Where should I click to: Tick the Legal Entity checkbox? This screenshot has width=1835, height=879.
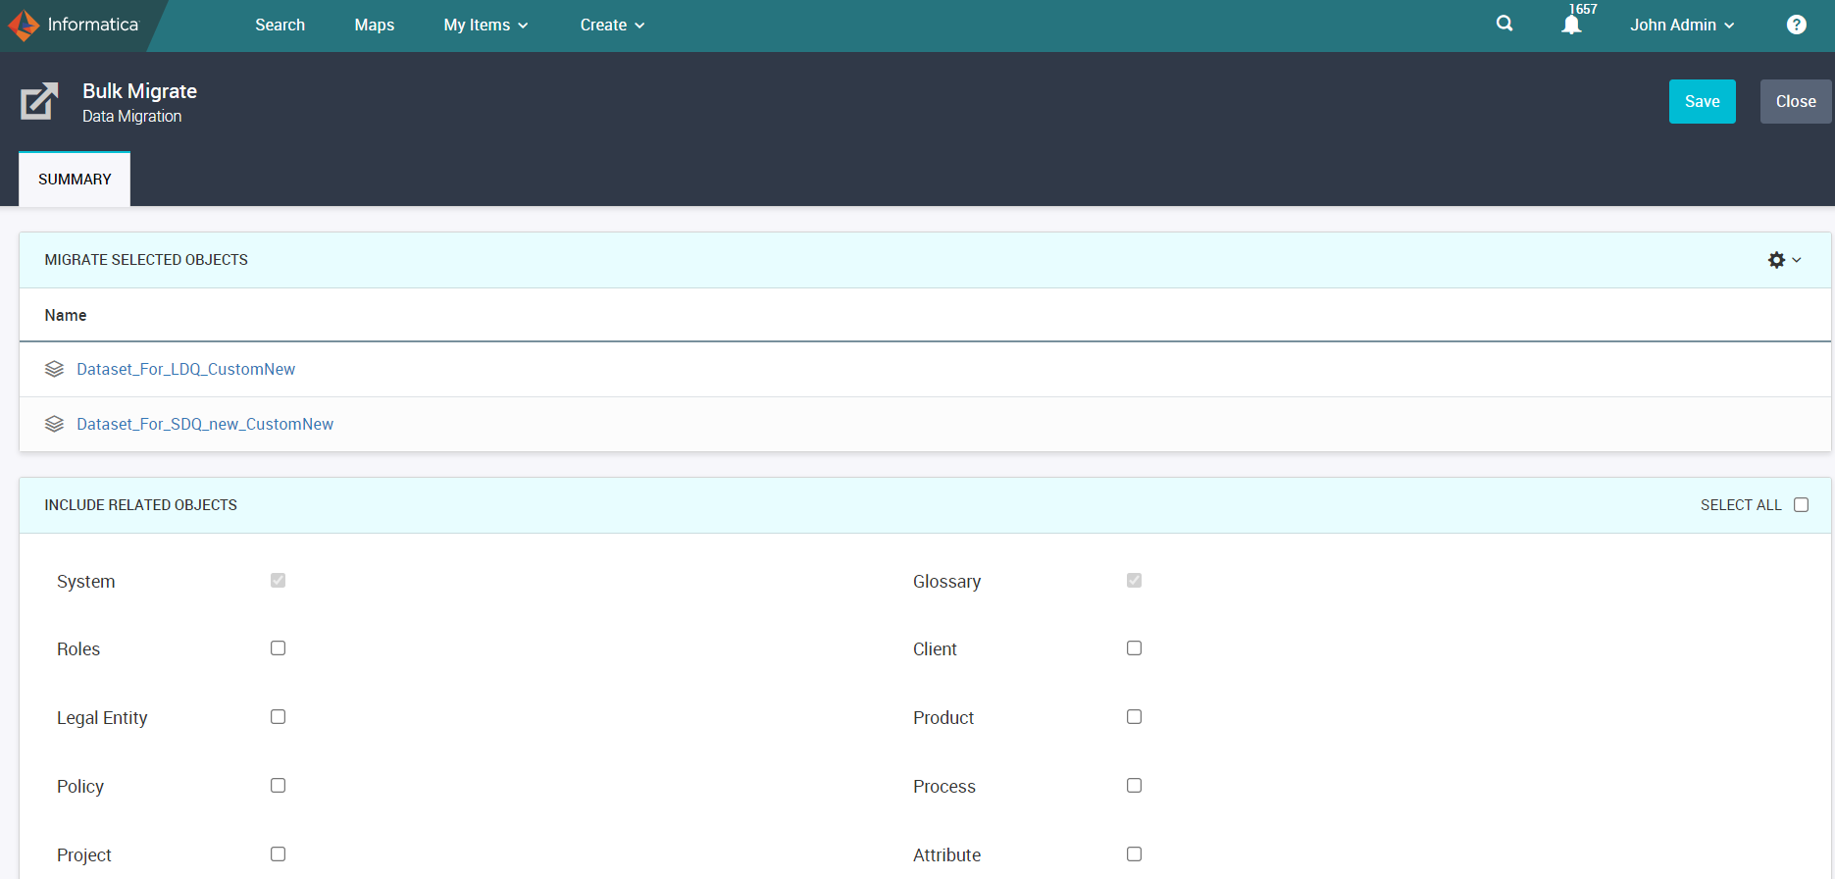coord(278,716)
